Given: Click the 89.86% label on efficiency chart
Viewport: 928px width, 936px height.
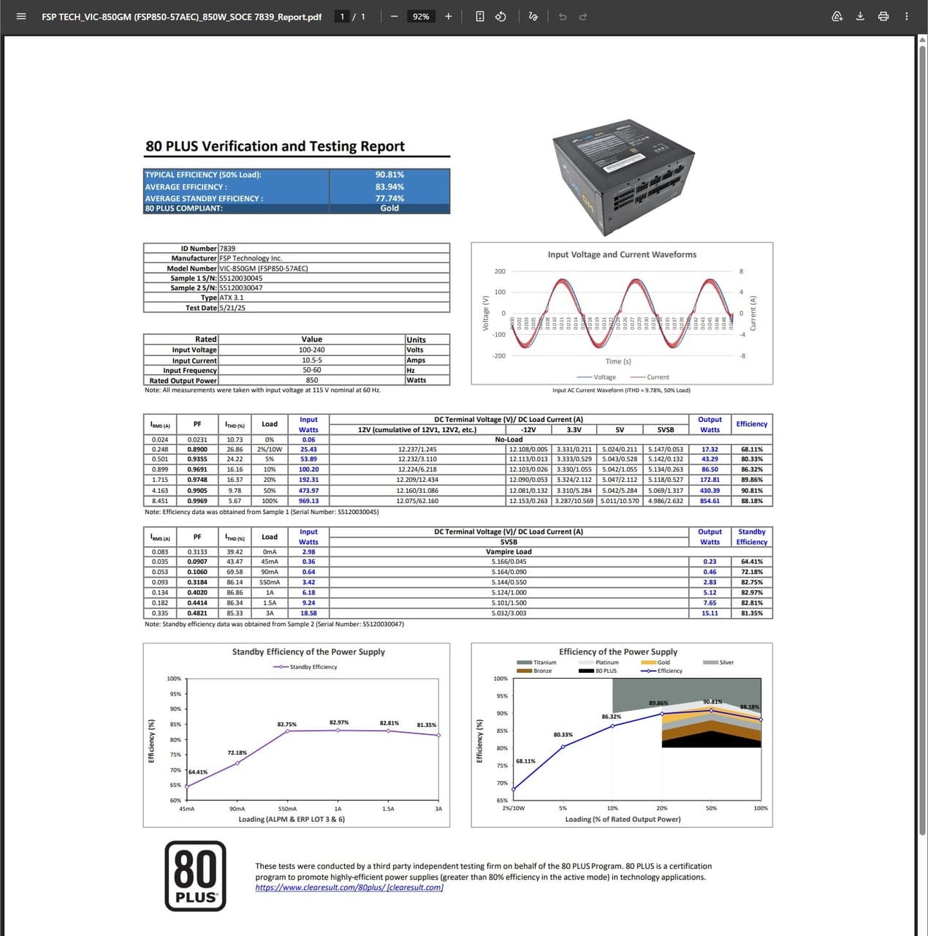Looking at the screenshot, I should tap(658, 703).
